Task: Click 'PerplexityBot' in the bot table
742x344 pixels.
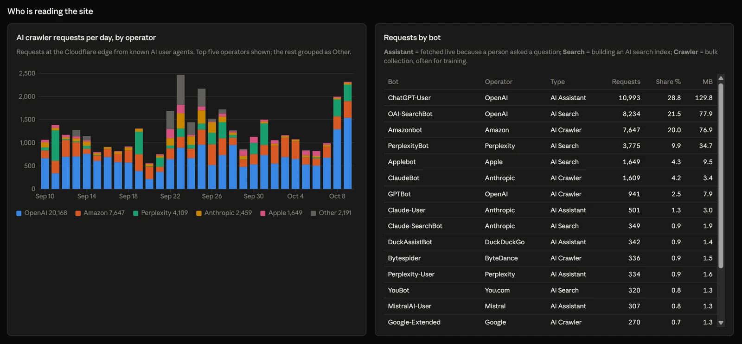Action: point(408,146)
